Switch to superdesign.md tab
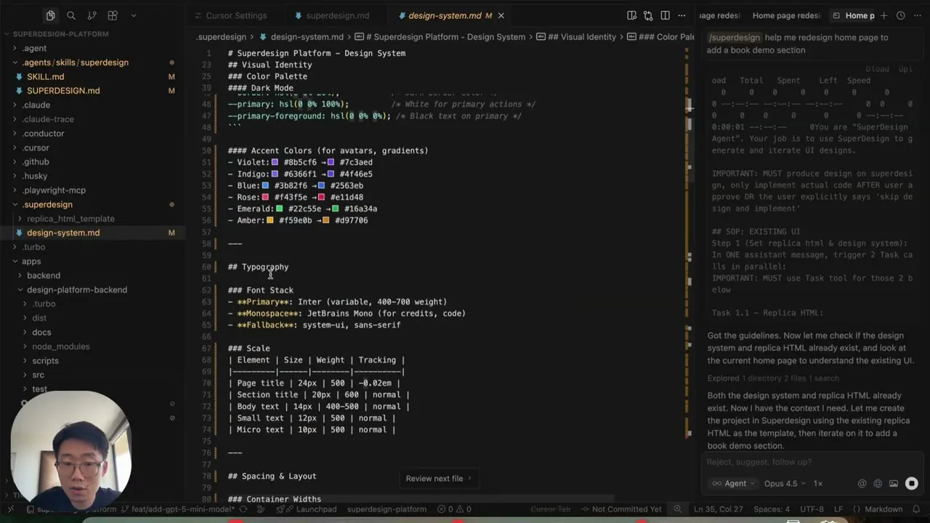Screen dimensions: 930x523 (x=337, y=15)
